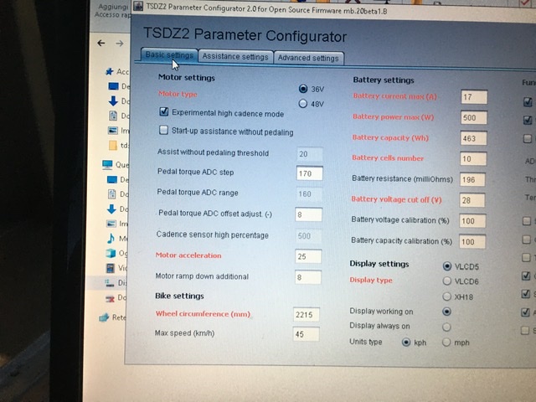Click disabled Pedal torque ADC range field

309,194
